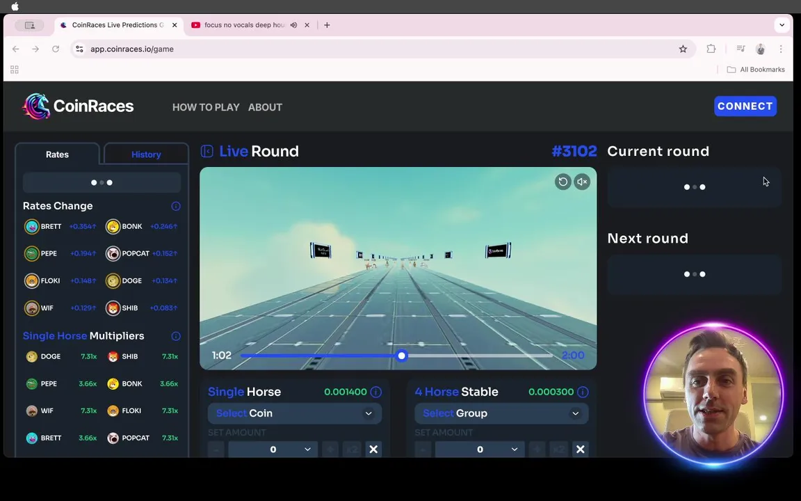Open a new browser tab
This screenshot has width=801, height=501.
tap(327, 25)
